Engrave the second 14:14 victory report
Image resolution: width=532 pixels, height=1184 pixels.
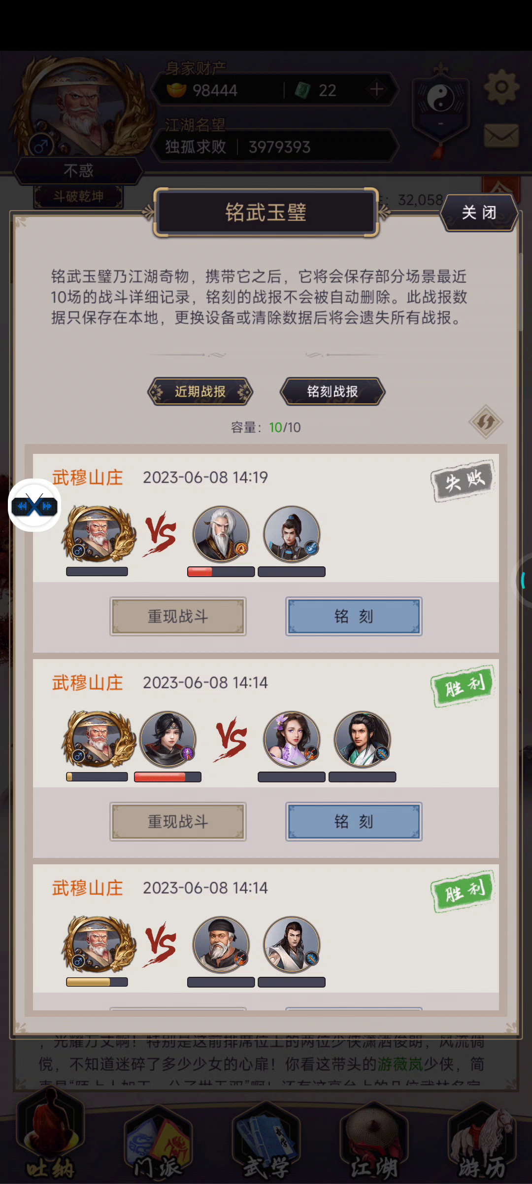tap(354, 821)
